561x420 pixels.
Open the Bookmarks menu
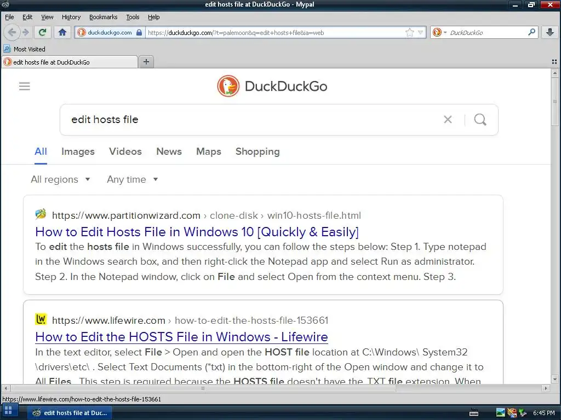pos(103,17)
